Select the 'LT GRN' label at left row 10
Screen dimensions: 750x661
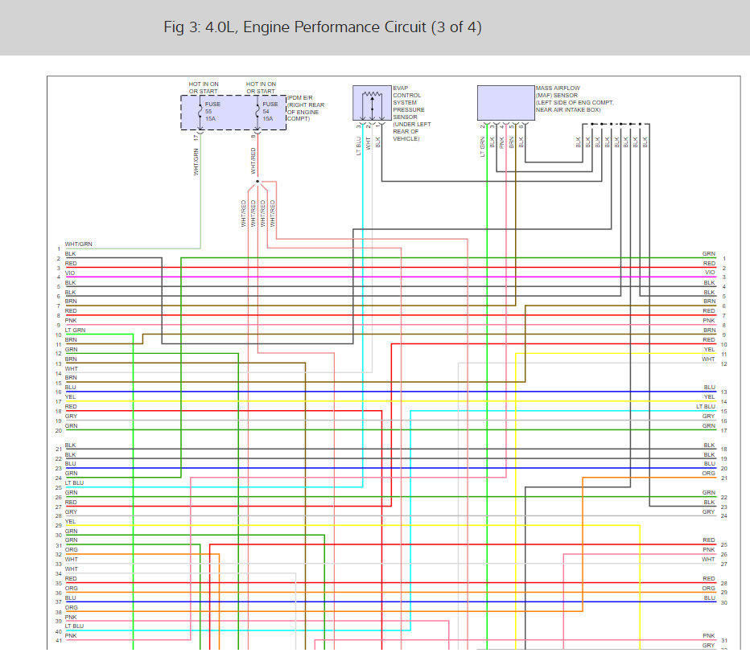point(75,330)
